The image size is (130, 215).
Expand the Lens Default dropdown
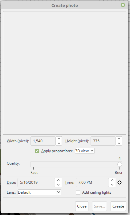click(39, 192)
